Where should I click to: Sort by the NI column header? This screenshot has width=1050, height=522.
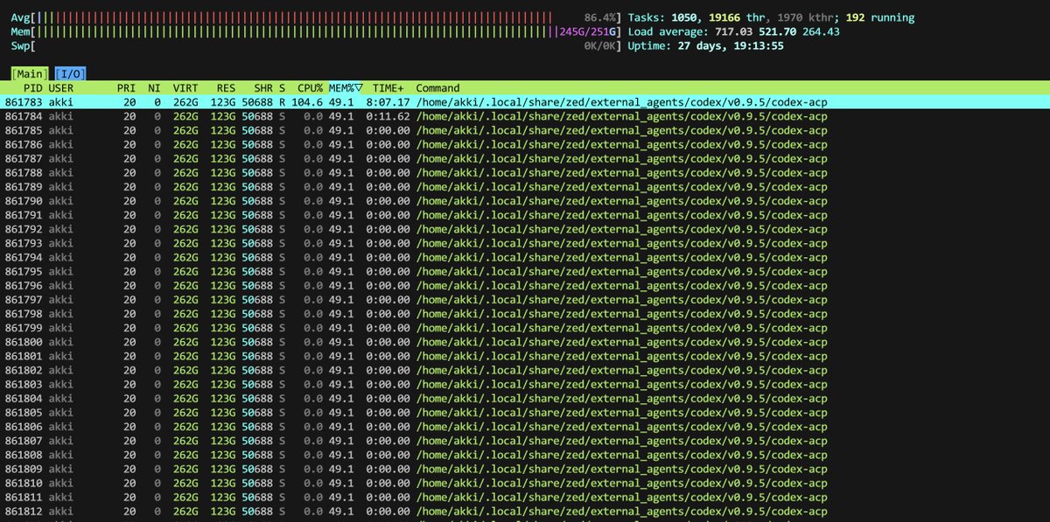tap(154, 88)
